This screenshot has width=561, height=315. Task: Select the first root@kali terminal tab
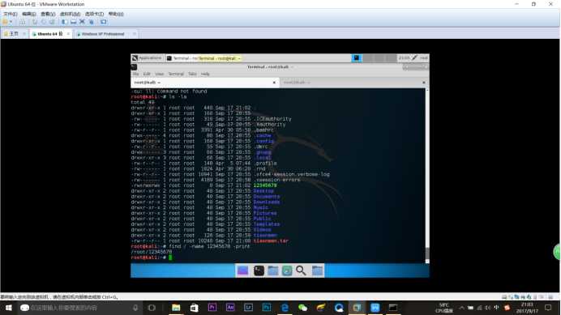[205, 83]
